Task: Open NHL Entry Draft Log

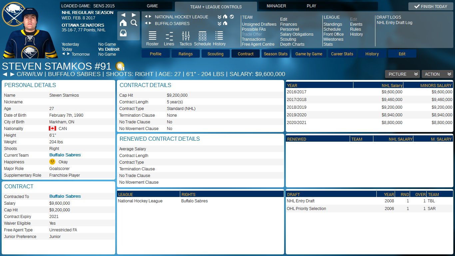Action: click(394, 23)
